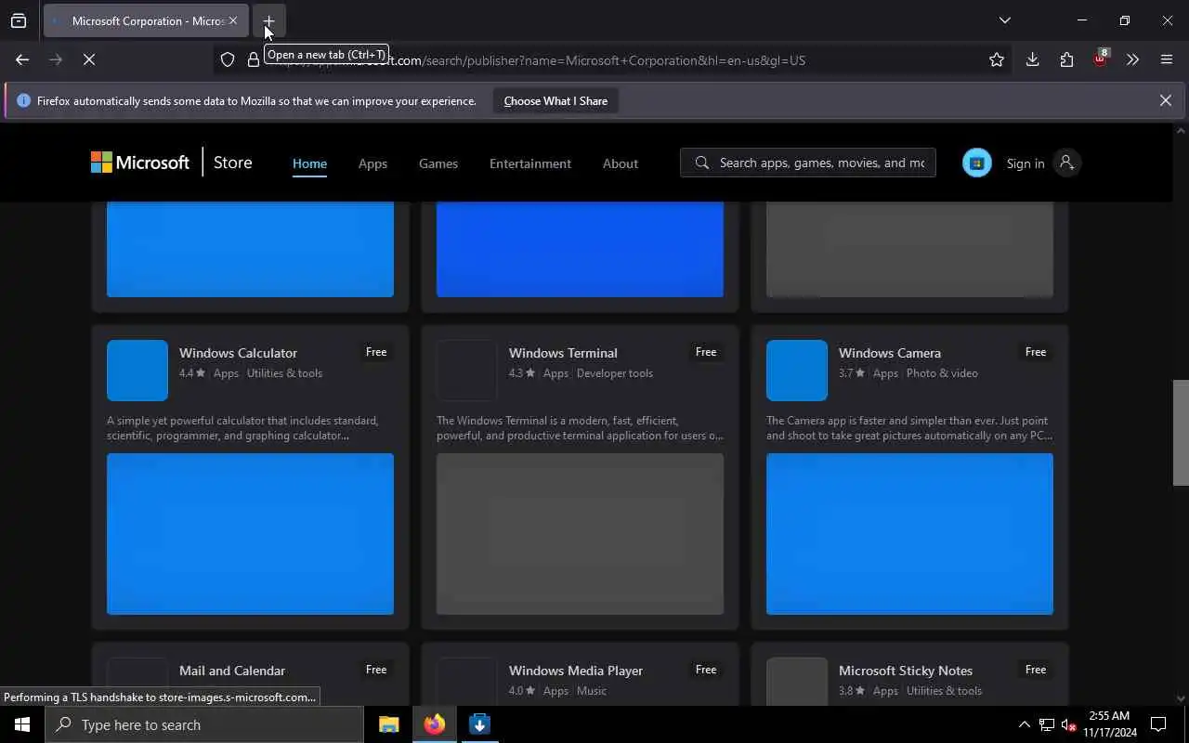The height and width of the screenshot is (743, 1189).
Task: Go back with the back arrow
Action: tap(22, 59)
